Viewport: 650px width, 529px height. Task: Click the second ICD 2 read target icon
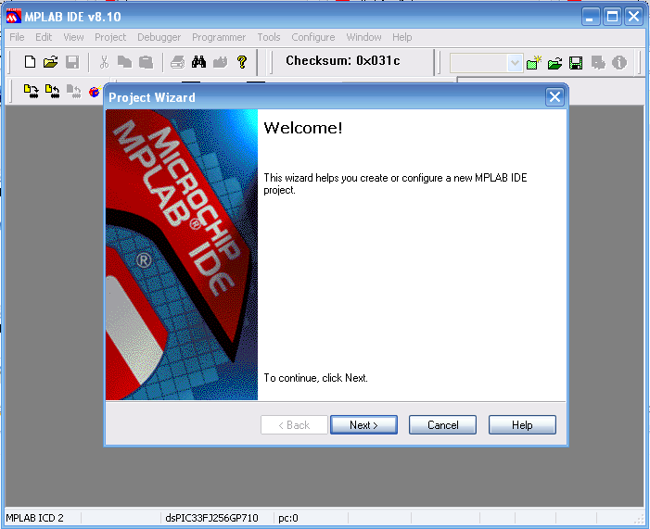coord(52,91)
